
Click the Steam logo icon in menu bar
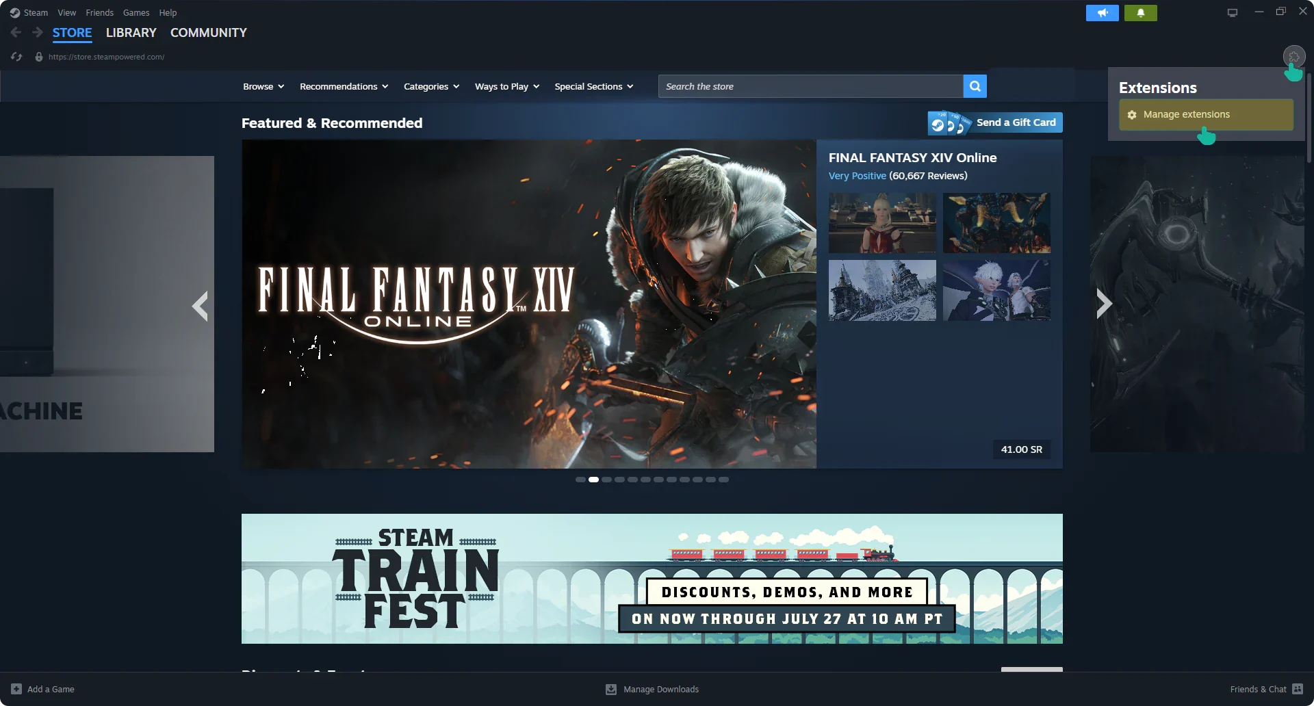[14, 12]
